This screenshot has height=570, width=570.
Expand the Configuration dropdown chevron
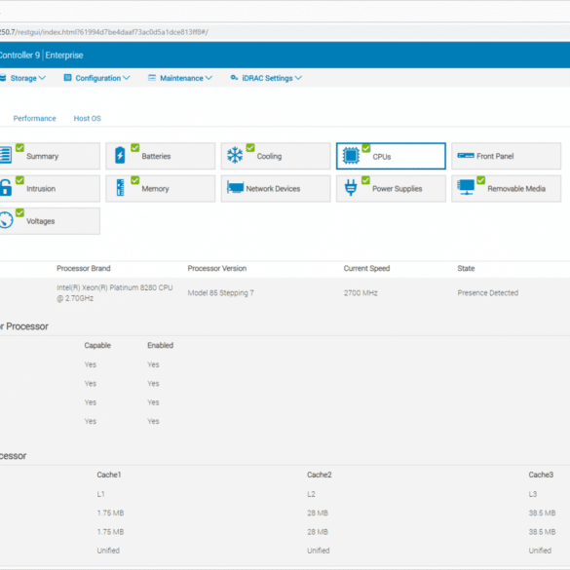point(126,78)
